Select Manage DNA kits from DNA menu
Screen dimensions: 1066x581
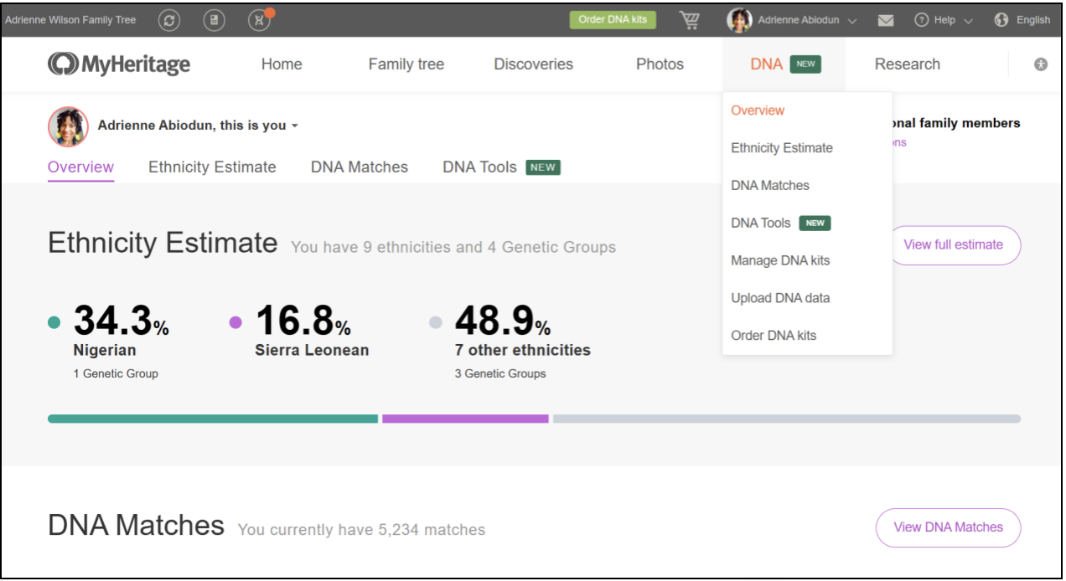pyautogui.click(x=780, y=260)
